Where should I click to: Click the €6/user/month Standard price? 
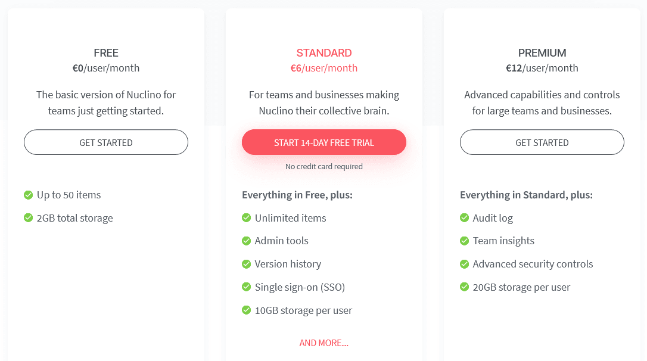coord(324,68)
